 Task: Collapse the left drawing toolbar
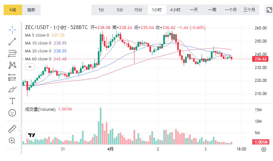coord(20,131)
